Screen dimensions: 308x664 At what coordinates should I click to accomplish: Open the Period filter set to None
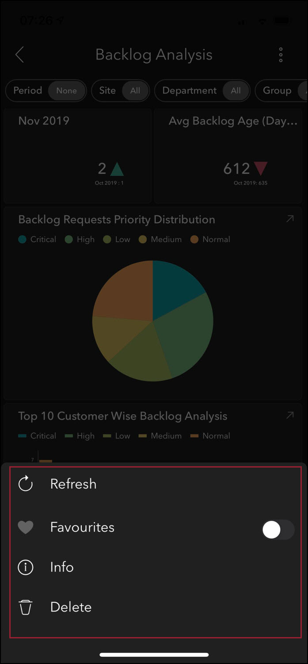click(46, 91)
